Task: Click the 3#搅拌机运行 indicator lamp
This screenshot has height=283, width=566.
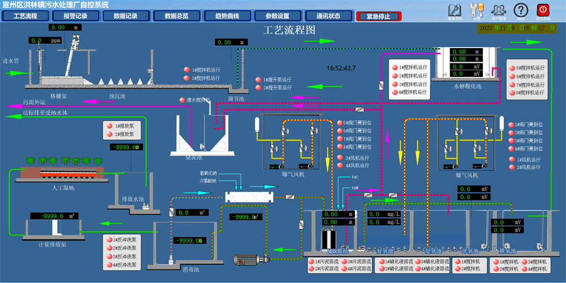Action: coord(395,84)
